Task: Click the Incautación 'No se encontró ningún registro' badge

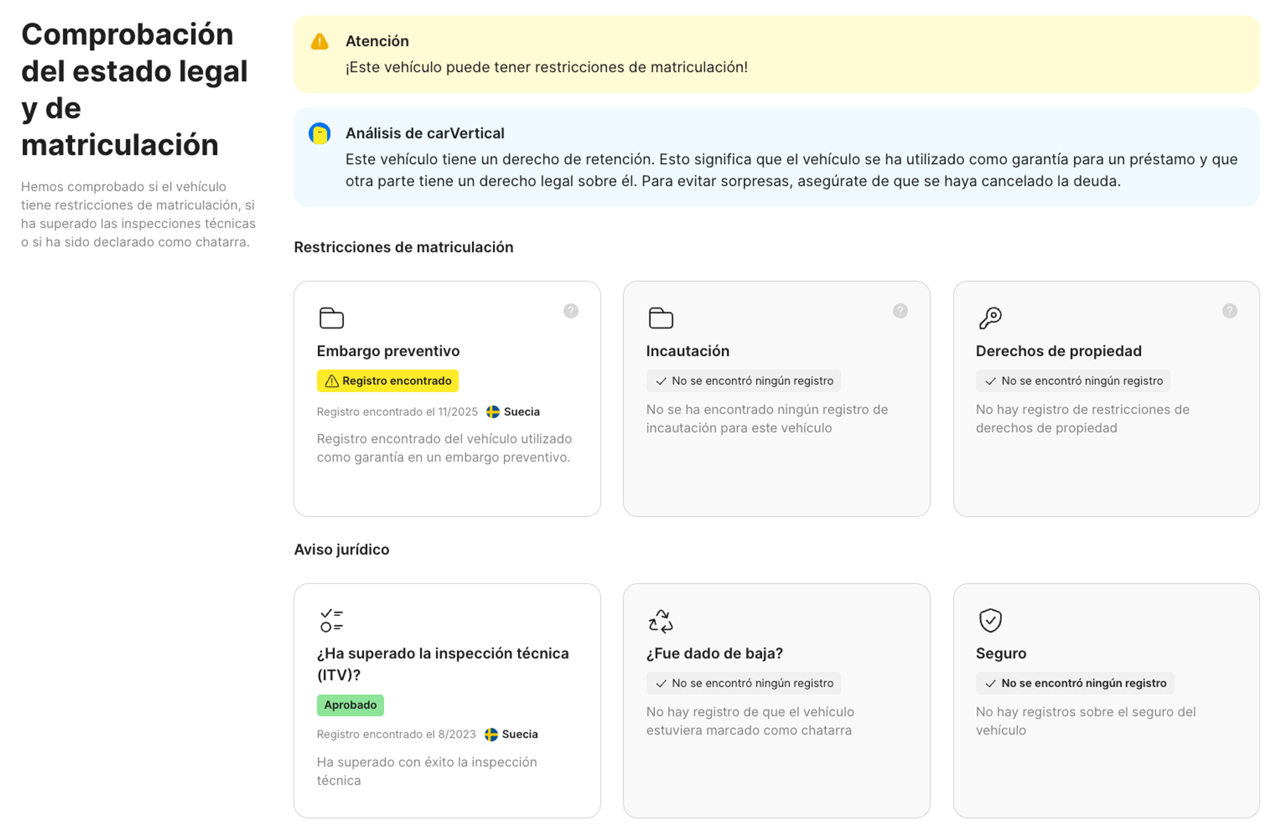Action: pos(743,380)
